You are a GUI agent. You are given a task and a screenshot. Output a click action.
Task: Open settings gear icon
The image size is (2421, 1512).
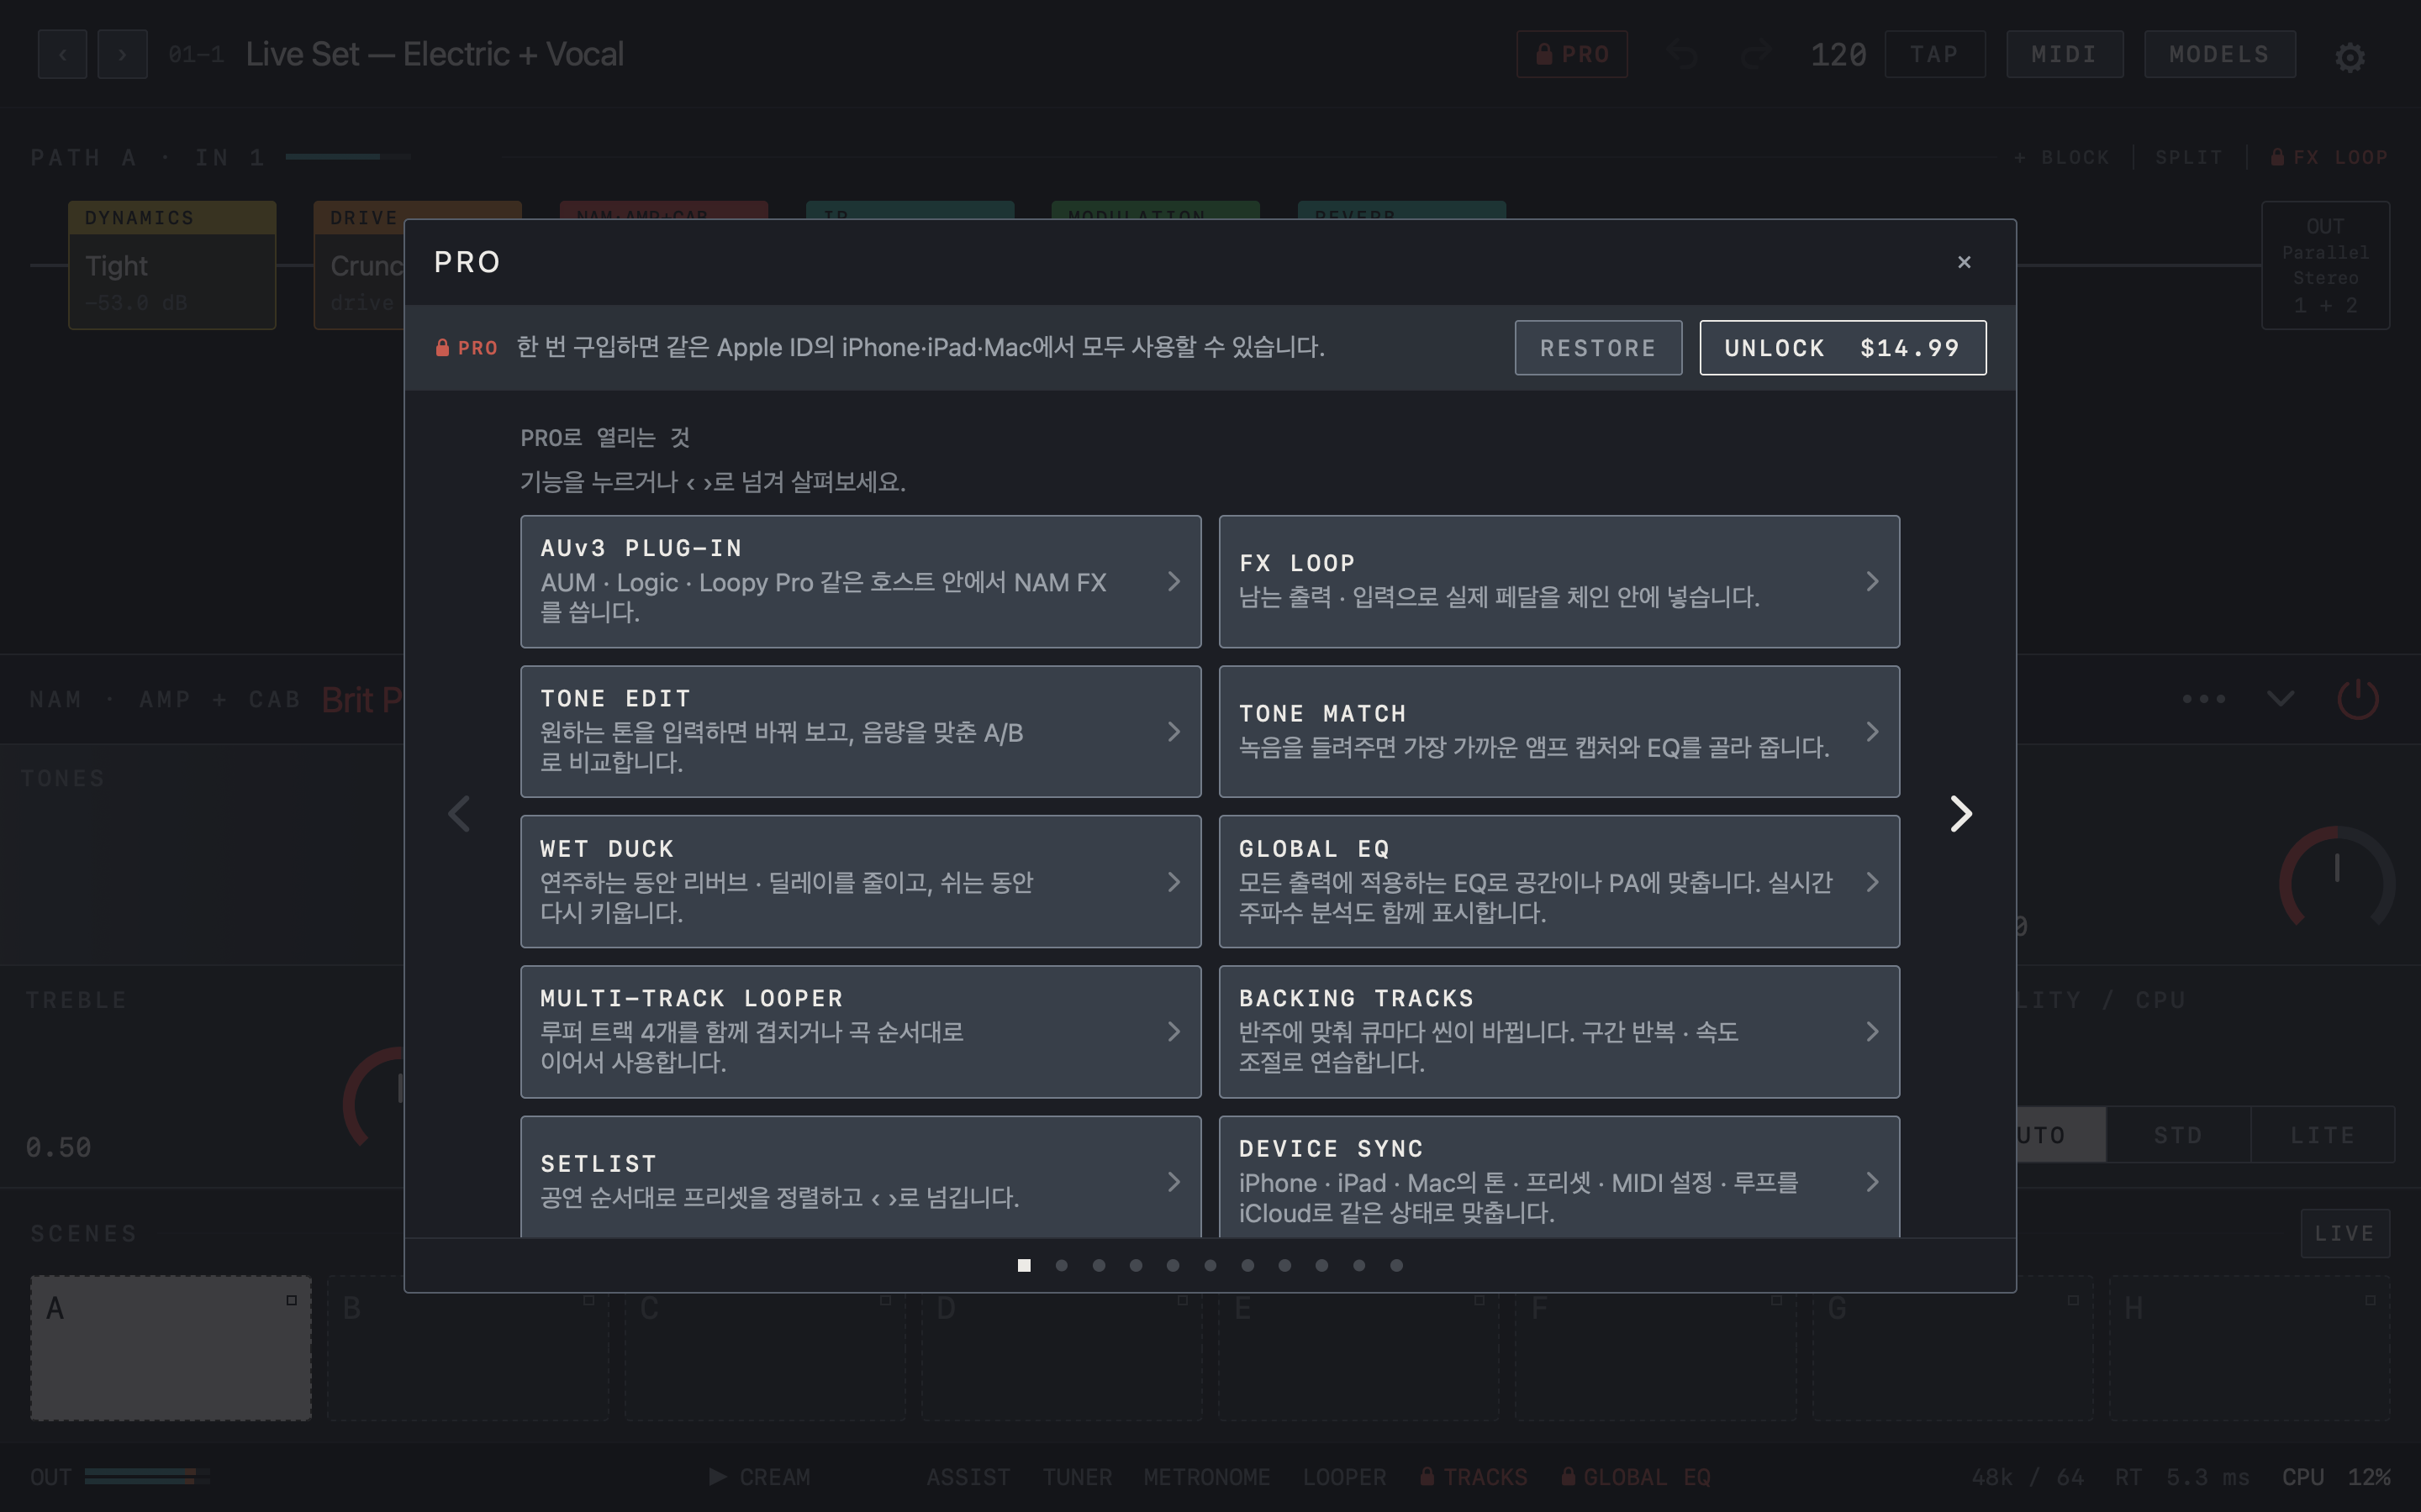[2349, 56]
